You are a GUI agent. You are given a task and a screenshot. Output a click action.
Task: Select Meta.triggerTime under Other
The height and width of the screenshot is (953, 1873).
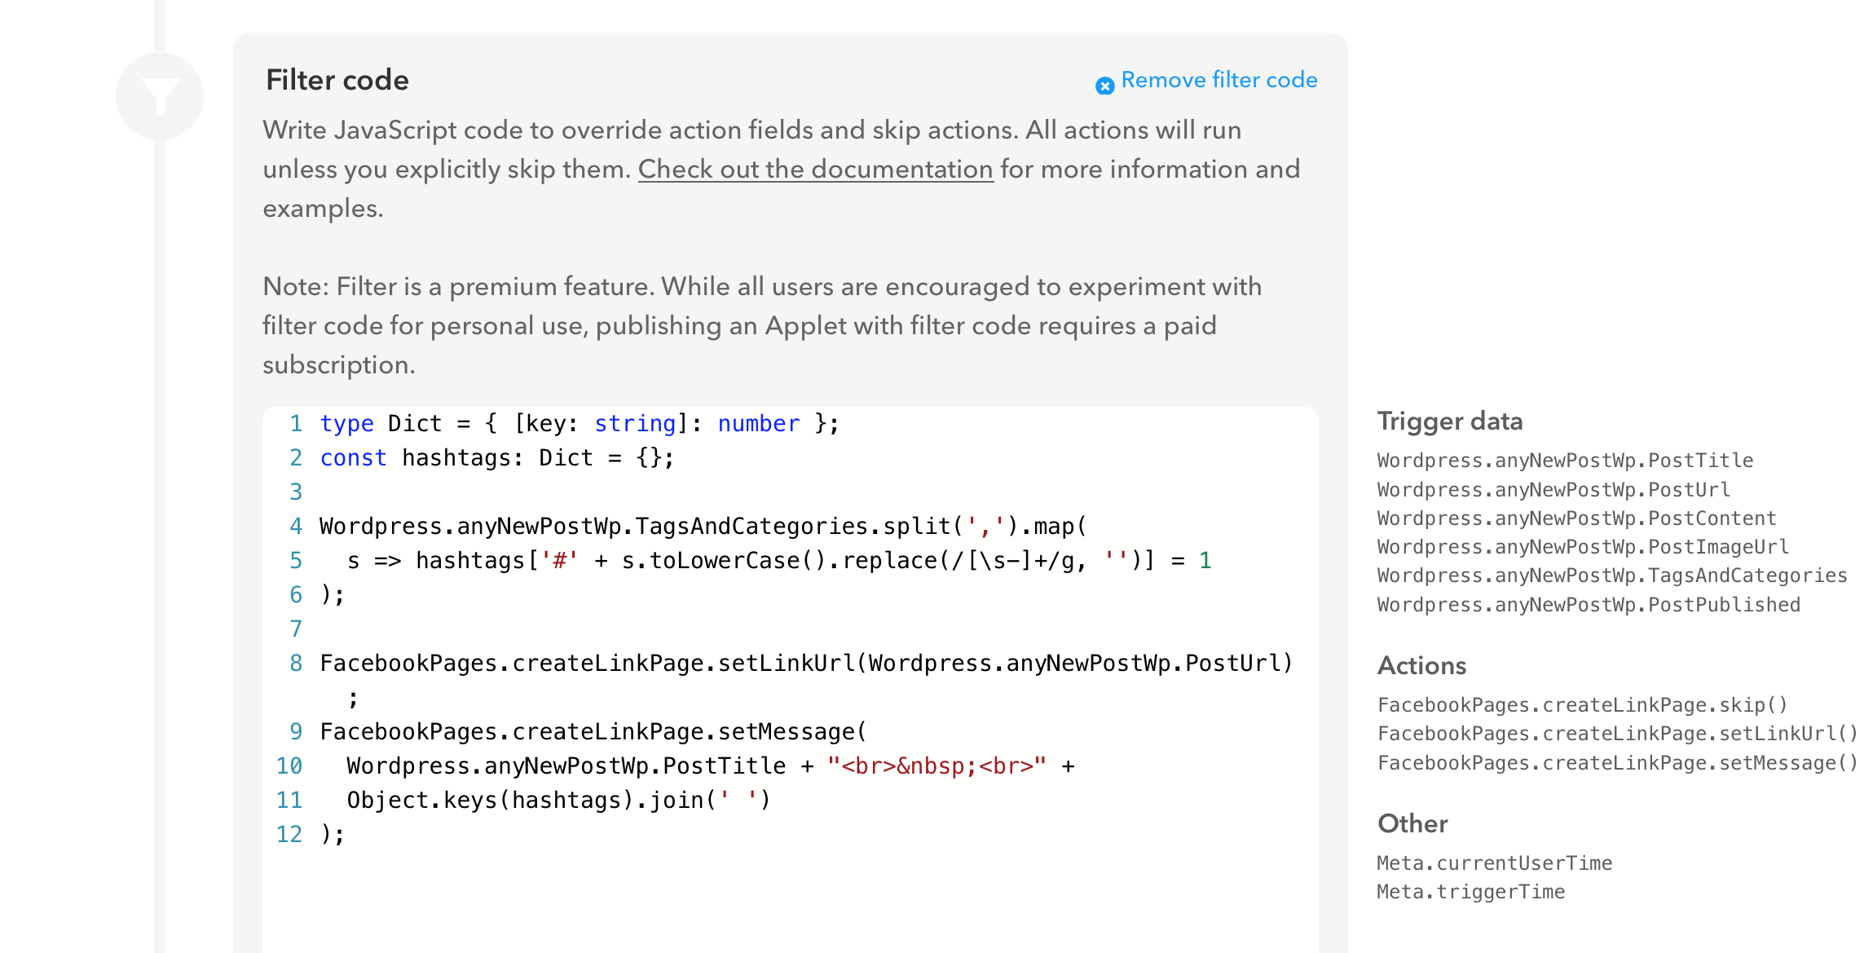(x=1470, y=891)
